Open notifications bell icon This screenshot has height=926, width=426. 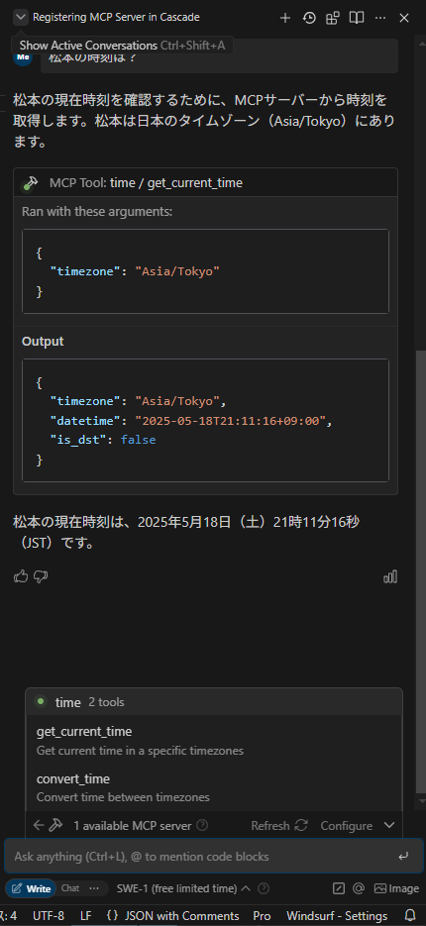(x=410, y=916)
